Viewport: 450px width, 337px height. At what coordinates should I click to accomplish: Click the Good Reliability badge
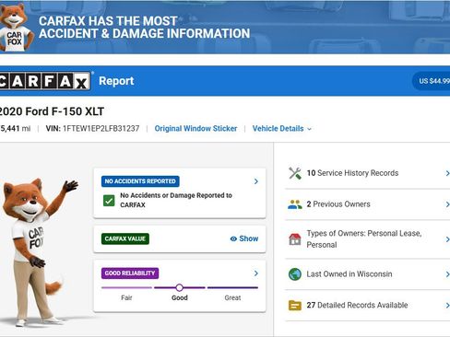click(x=130, y=273)
